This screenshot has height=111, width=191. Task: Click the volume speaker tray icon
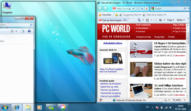[171, 107]
